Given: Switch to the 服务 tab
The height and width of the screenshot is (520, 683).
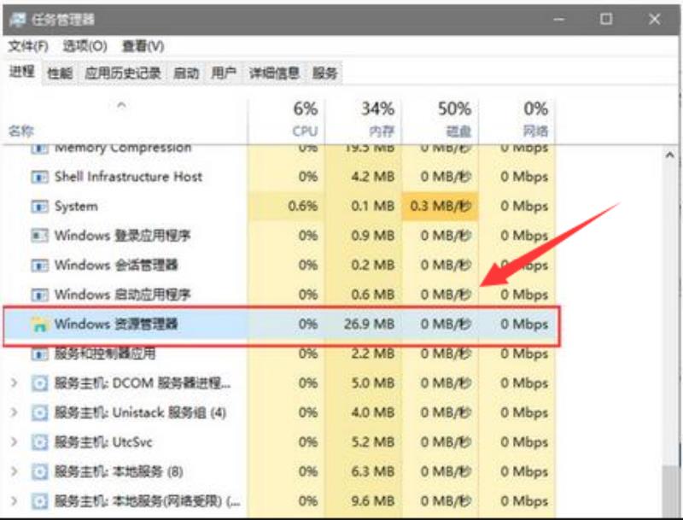Looking at the screenshot, I should [325, 73].
